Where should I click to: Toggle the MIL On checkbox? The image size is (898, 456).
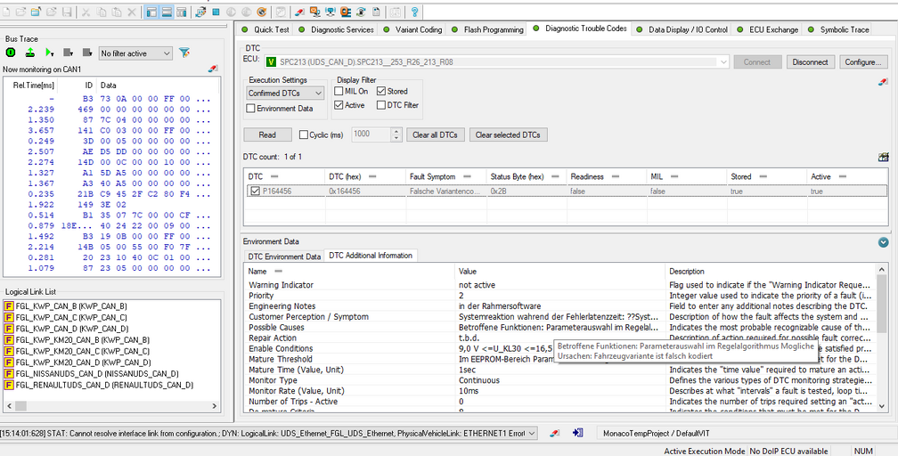pos(339,91)
